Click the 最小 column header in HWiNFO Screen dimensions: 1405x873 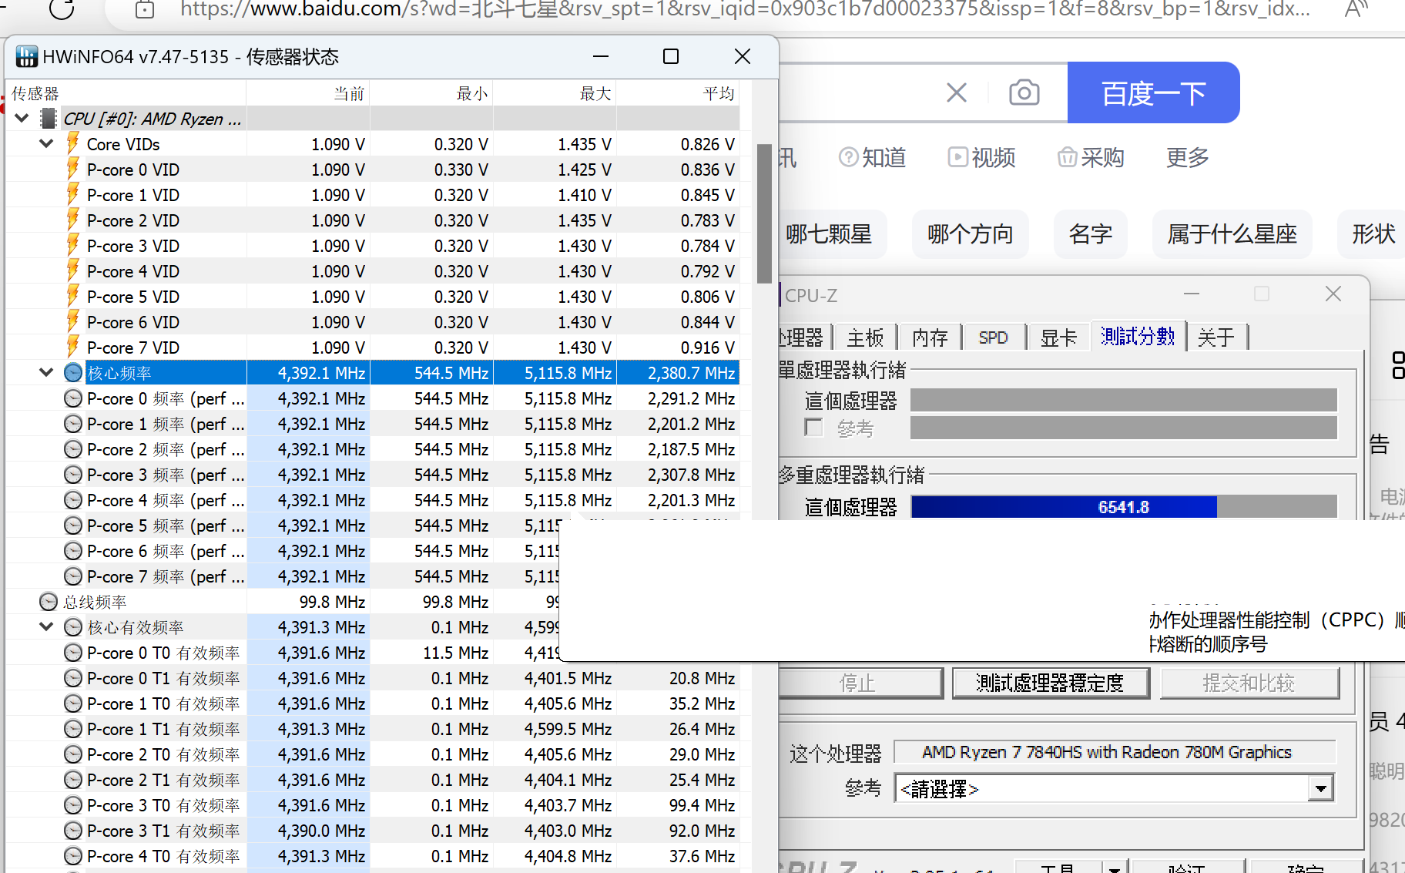(x=432, y=94)
